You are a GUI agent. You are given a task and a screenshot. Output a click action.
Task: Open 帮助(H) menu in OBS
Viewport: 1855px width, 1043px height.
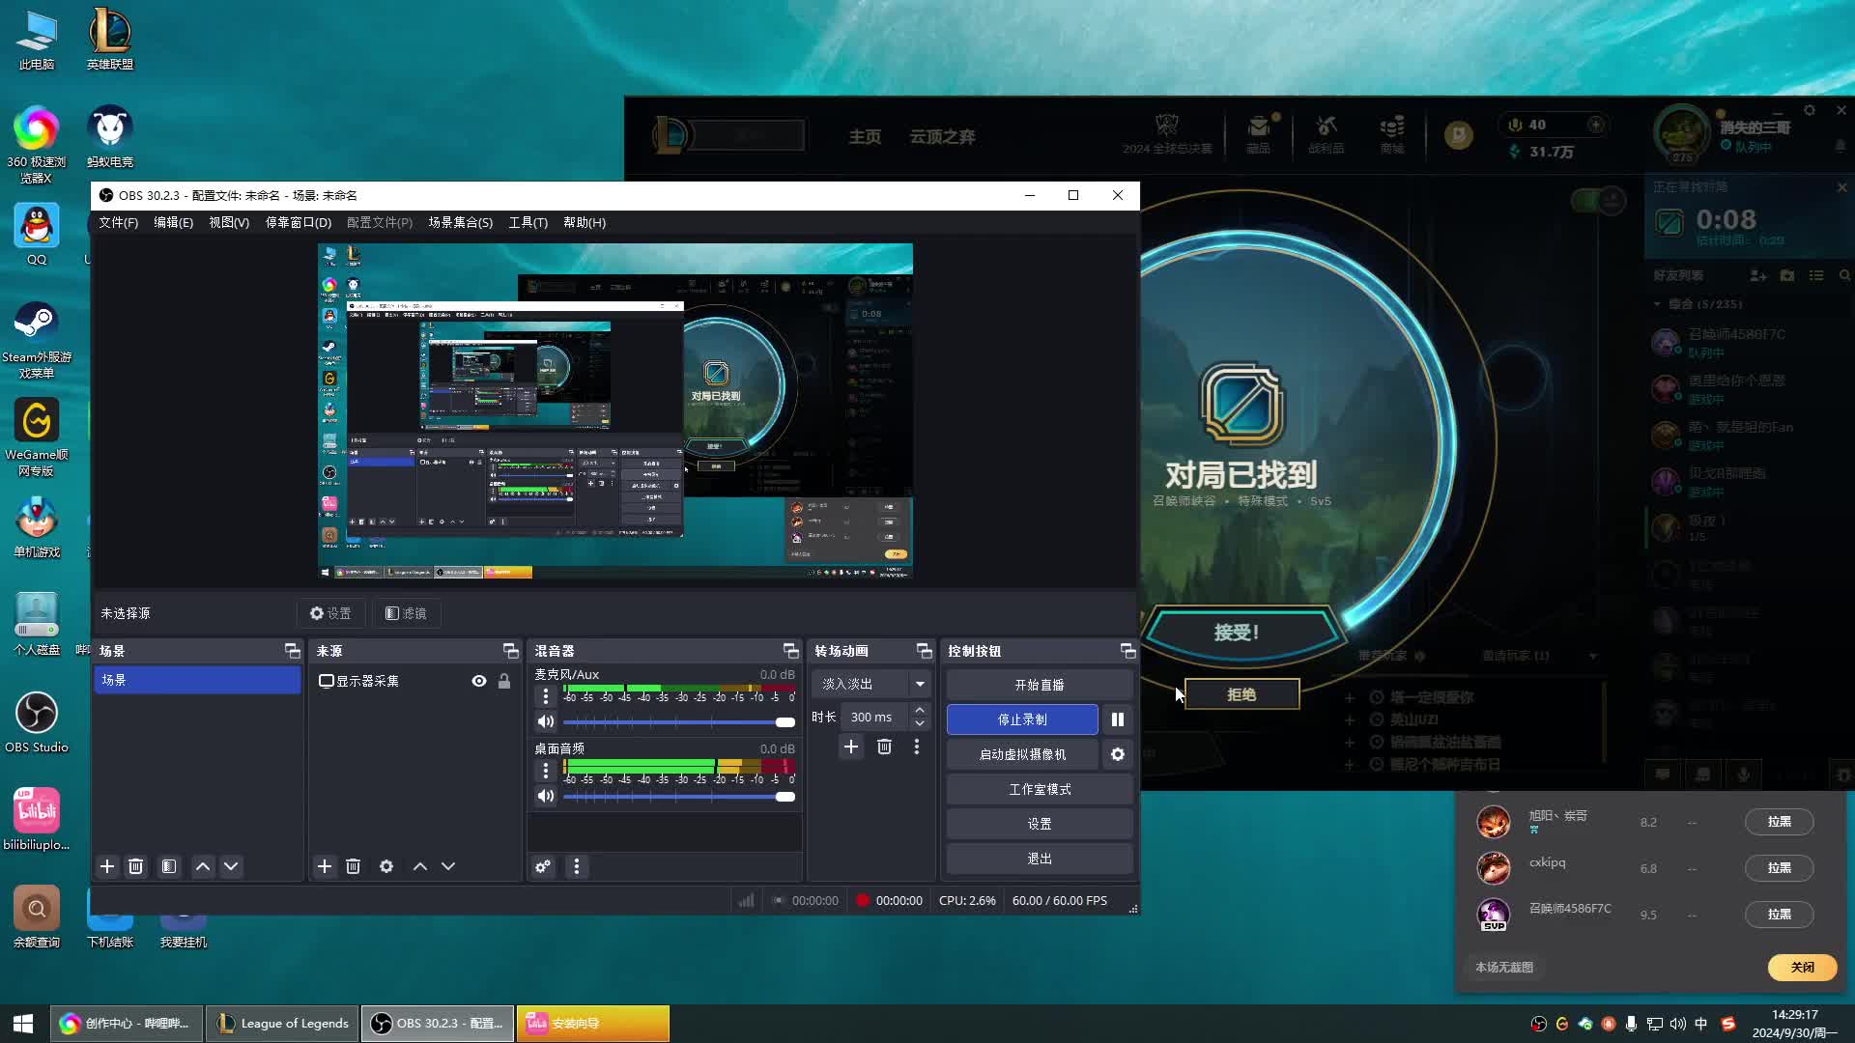pos(585,222)
